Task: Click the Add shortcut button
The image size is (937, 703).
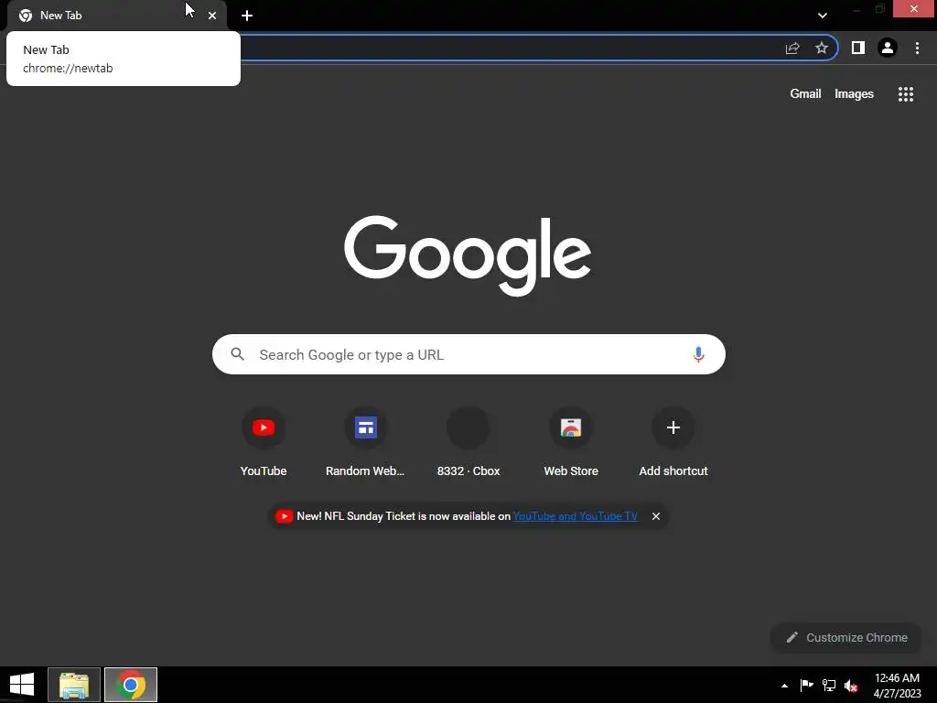Action: [x=673, y=443]
